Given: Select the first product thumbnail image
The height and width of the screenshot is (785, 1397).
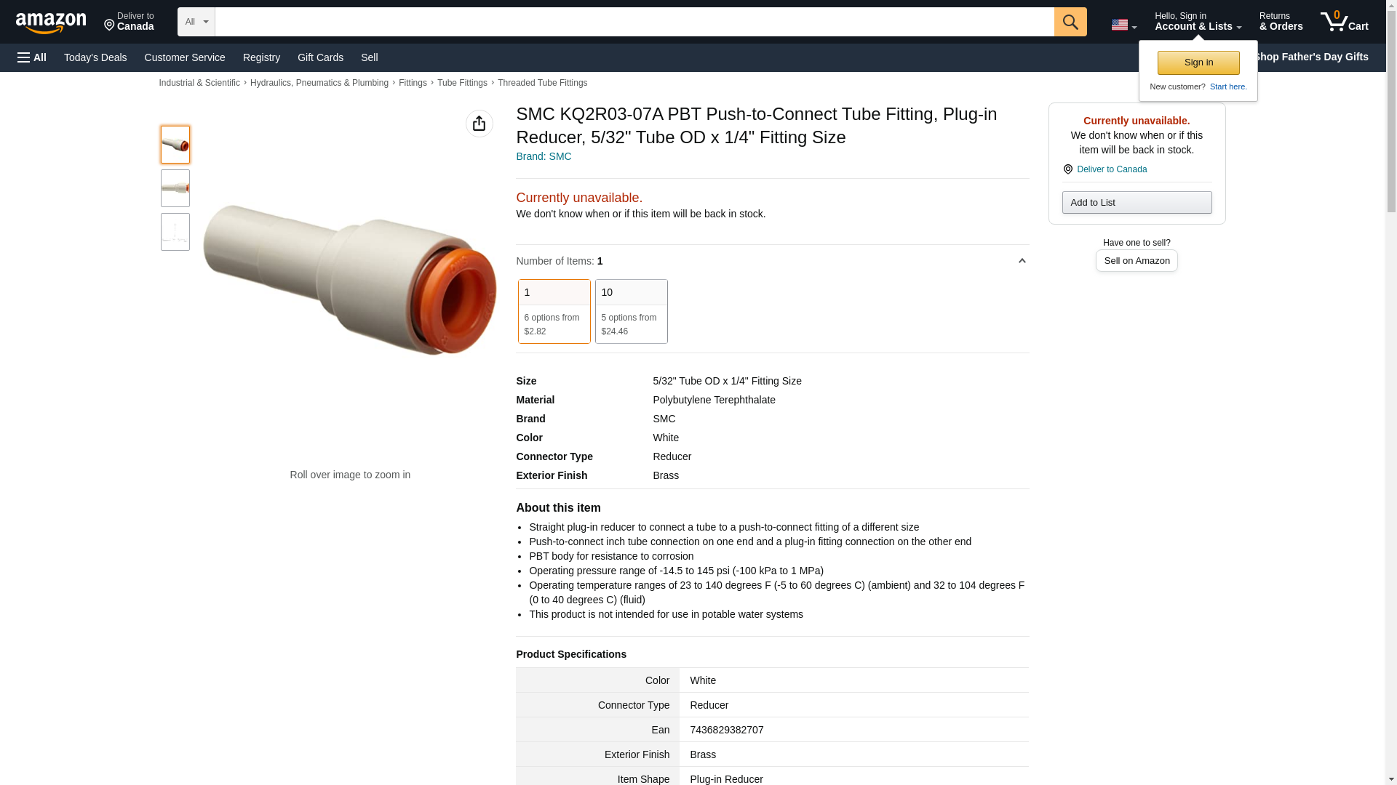Looking at the screenshot, I should [x=175, y=145].
